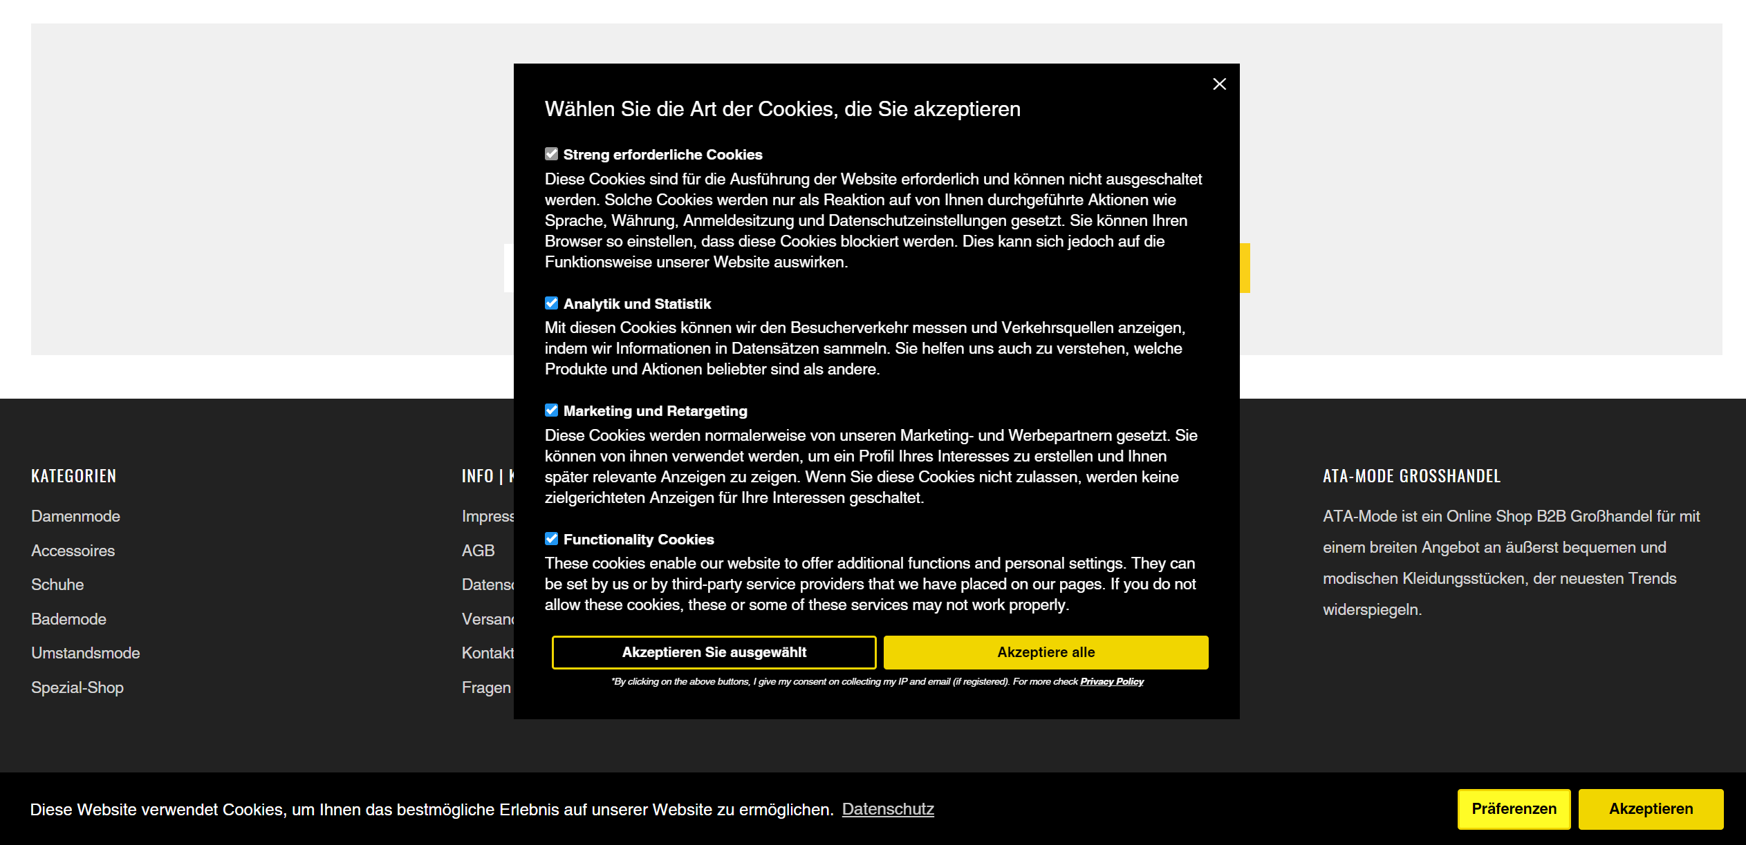
Task: Go to Damenmode category
Action: pos(75,516)
